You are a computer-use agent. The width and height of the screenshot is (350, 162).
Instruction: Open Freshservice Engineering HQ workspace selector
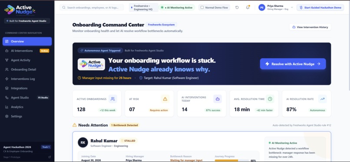click(x=144, y=7)
